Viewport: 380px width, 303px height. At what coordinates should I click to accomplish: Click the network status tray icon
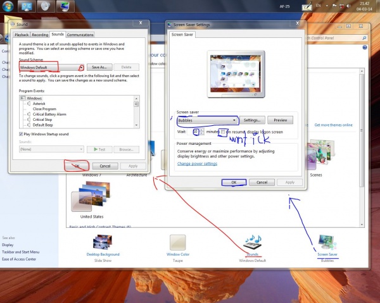[x=341, y=6]
